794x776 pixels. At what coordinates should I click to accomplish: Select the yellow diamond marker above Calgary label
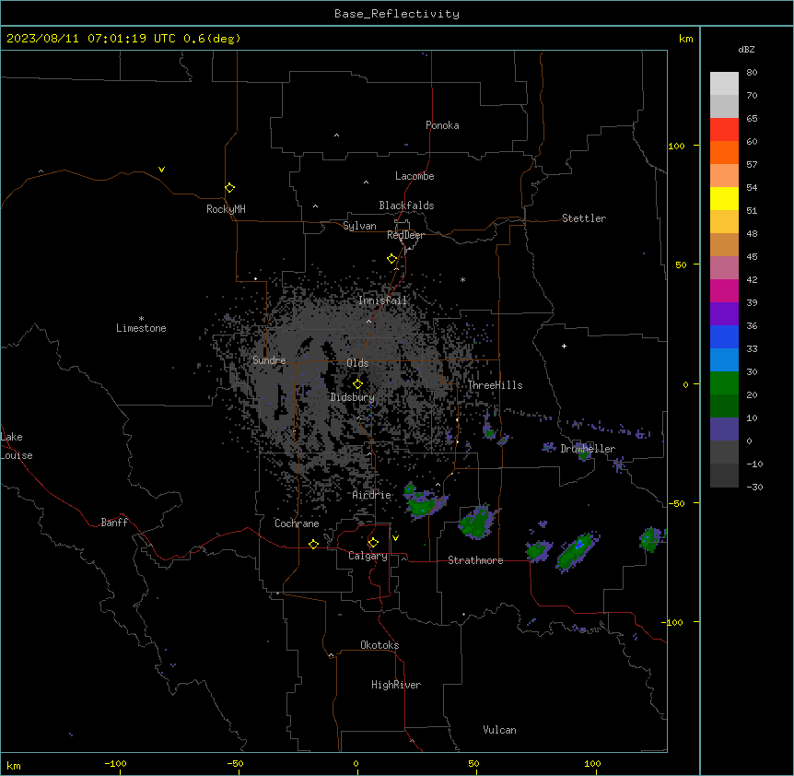tap(373, 543)
